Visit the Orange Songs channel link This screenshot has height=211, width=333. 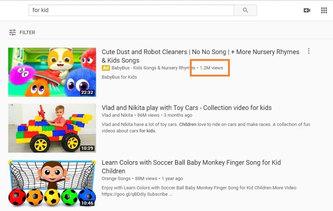[x=116, y=179]
